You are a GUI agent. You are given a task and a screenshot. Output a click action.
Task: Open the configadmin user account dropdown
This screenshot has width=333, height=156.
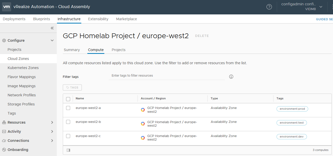(x=302, y=7)
